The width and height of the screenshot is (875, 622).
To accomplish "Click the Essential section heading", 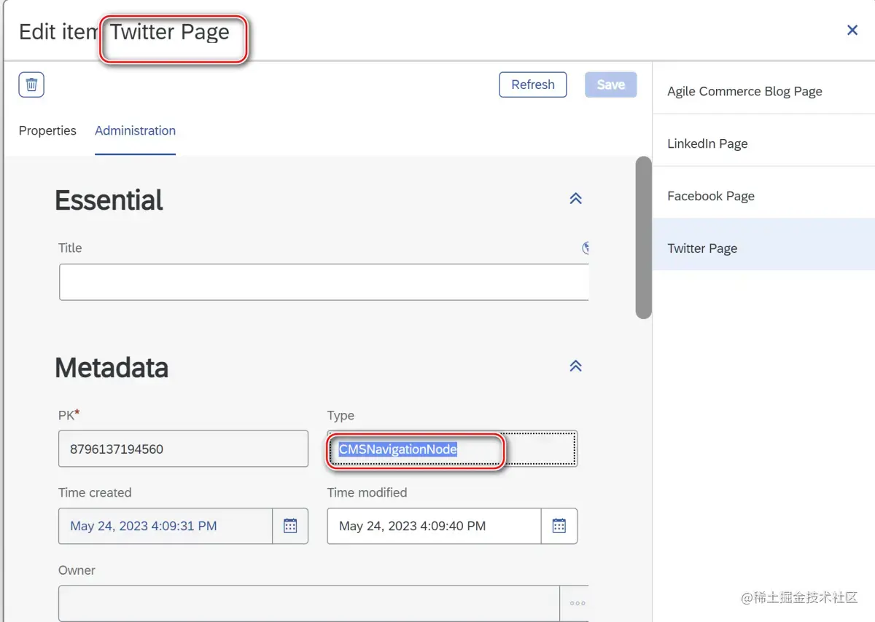I will 109,200.
